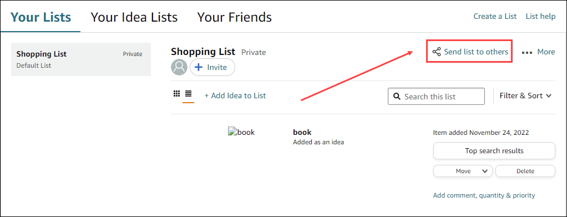Click Add comment, quantity & priority

pos(484,195)
